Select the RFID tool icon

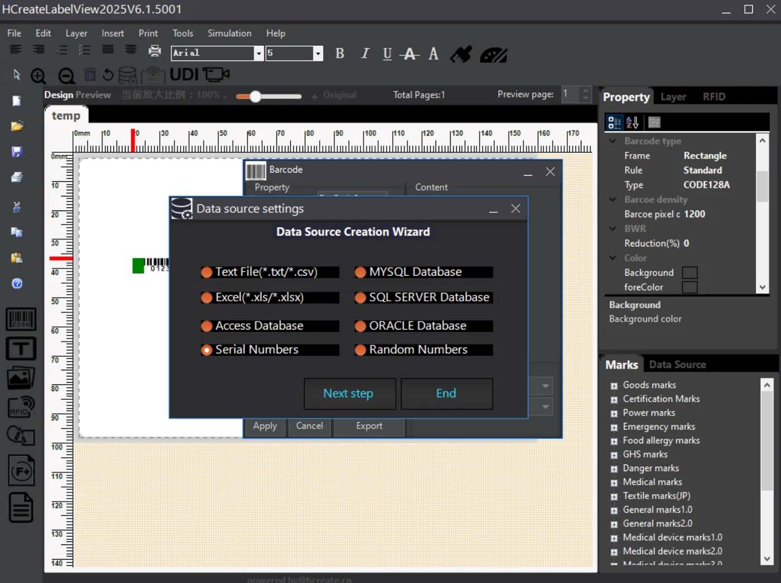point(21,407)
